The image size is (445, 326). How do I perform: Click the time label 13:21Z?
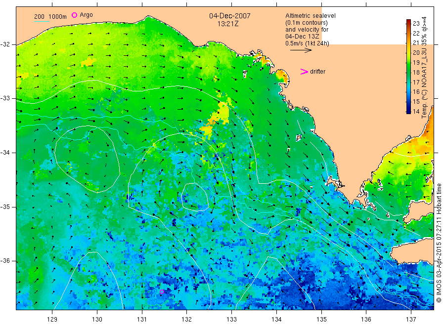[x=228, y=24]
